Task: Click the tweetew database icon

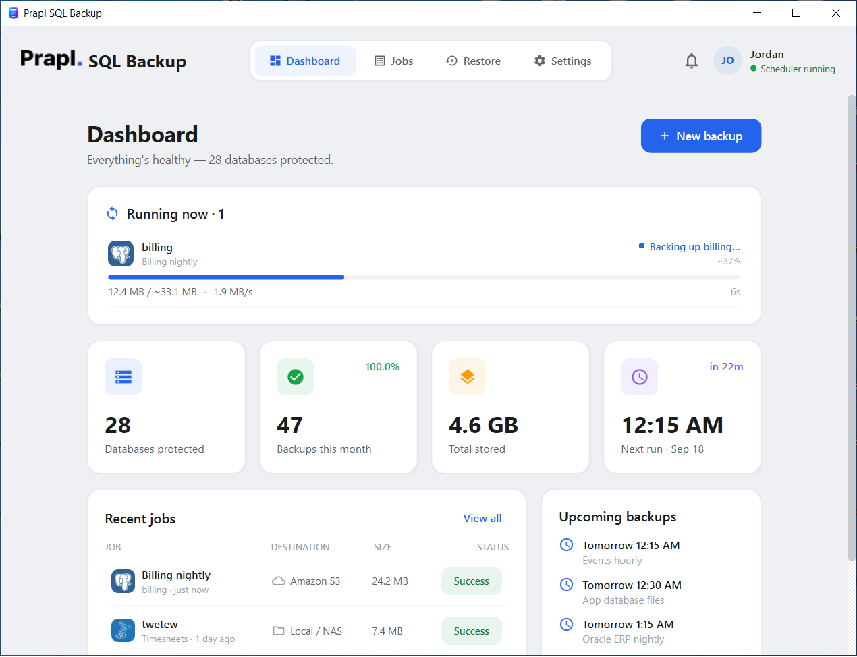Action: click(x=123, y=631)
